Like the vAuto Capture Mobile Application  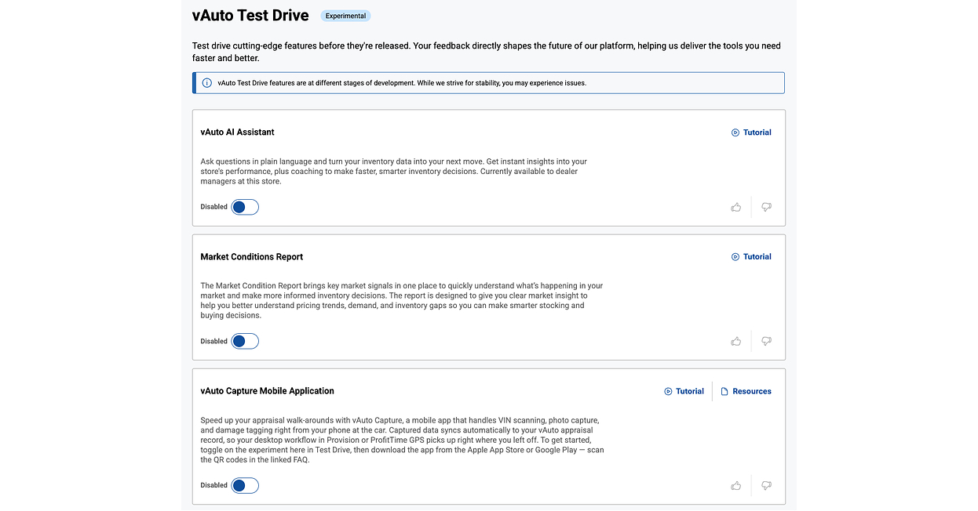pyautogui.click(x=735, y=485)
